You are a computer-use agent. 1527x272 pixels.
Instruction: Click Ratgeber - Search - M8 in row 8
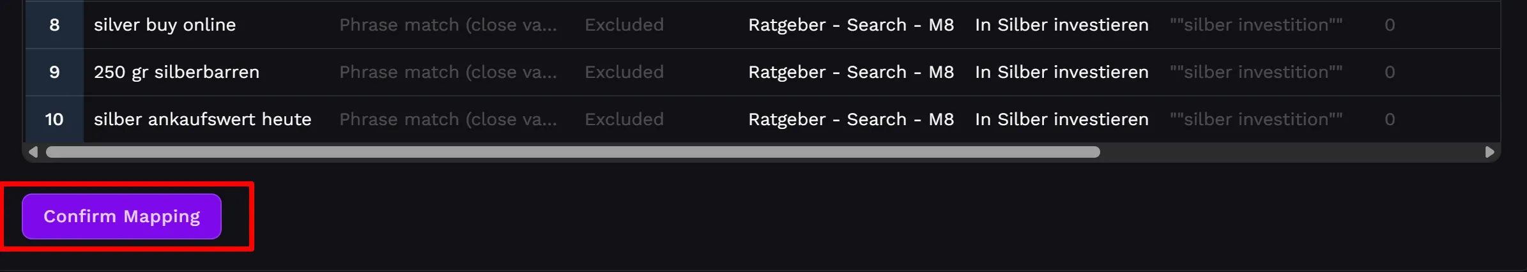coord(851,25)
